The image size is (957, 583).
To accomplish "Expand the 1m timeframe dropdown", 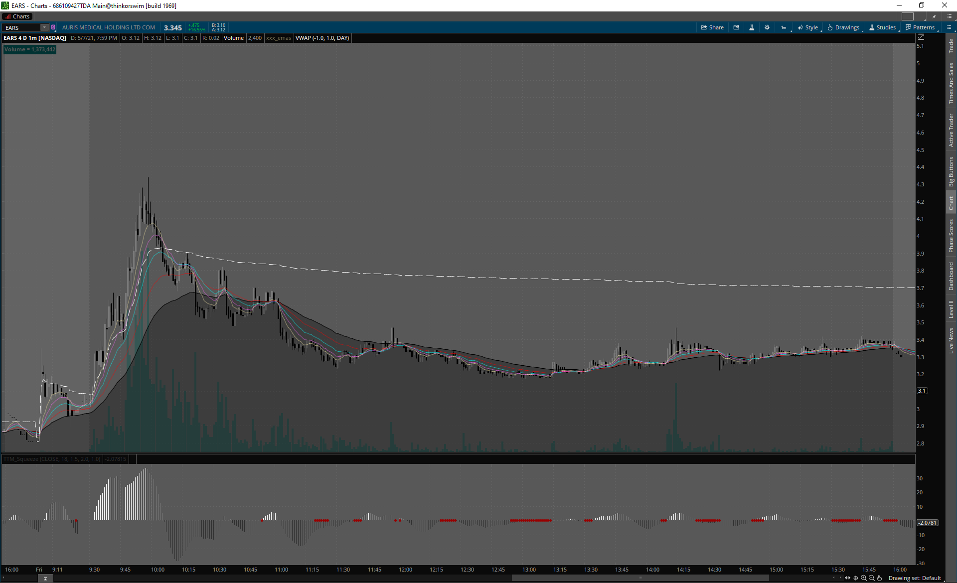I will 785,27.
